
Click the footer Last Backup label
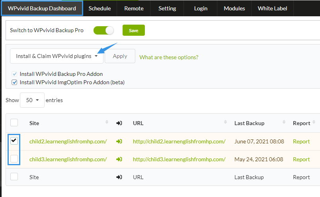coord(249,177)
